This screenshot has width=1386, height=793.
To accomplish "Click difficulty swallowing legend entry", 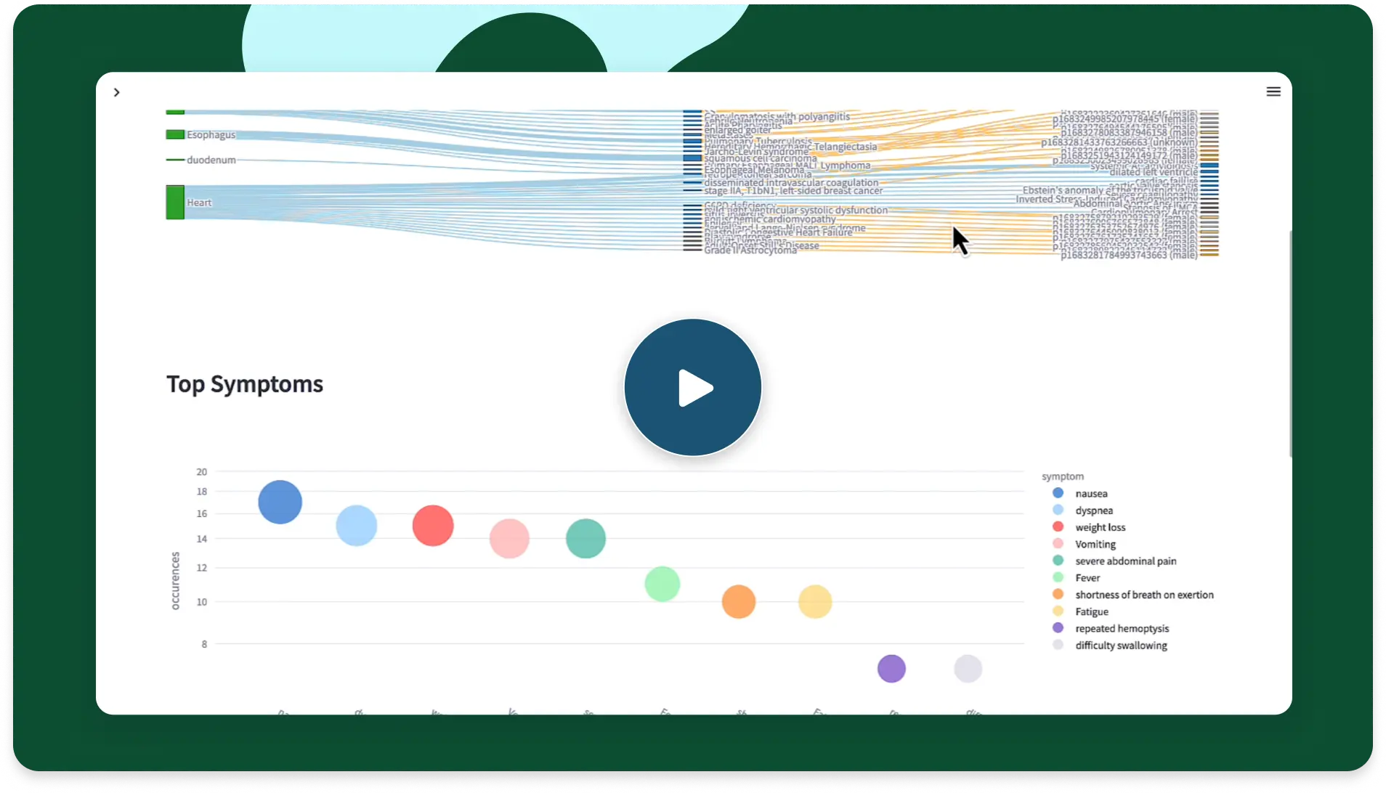I will (1121, 646).
